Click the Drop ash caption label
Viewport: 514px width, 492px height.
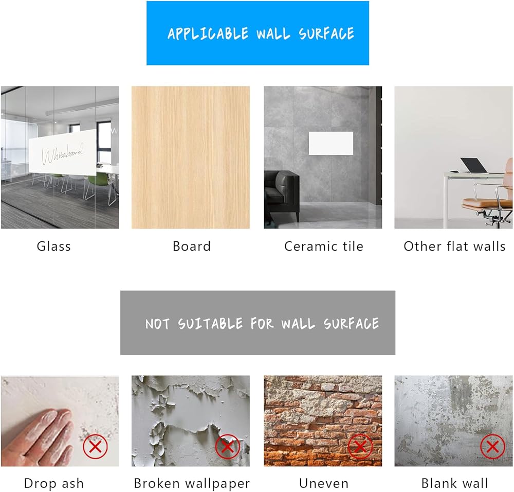(x=54, y=483)
